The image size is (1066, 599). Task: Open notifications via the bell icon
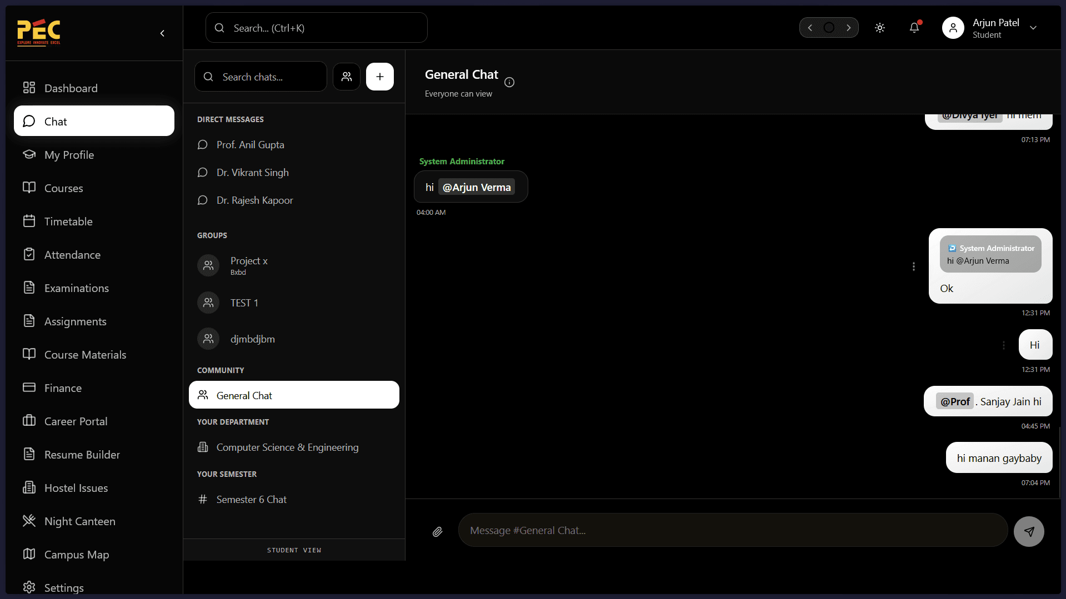[914, 27]
